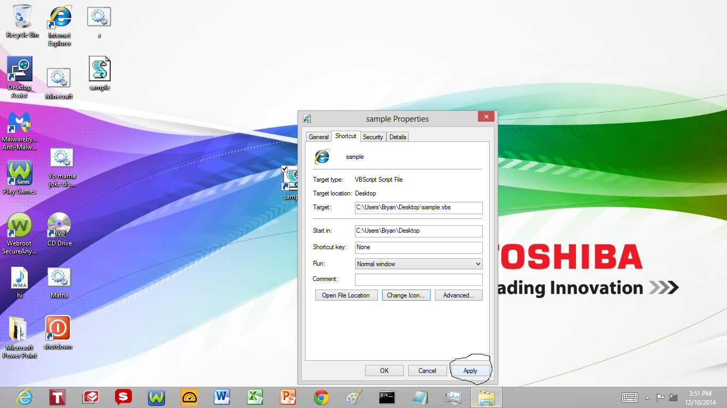Open the Security tab
The image size is (727, 408).
click(373, 137)
